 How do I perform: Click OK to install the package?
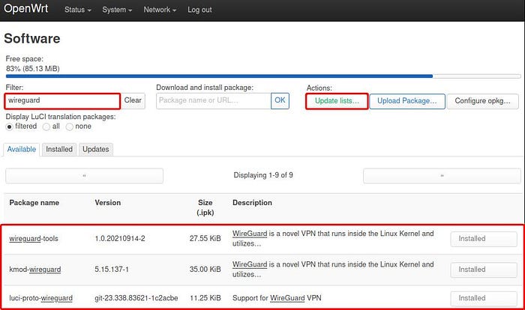(280, 100)
